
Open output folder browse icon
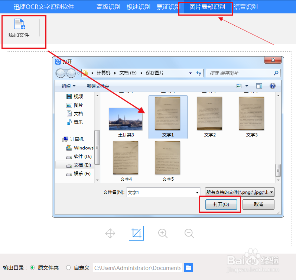tap(189, 268)
